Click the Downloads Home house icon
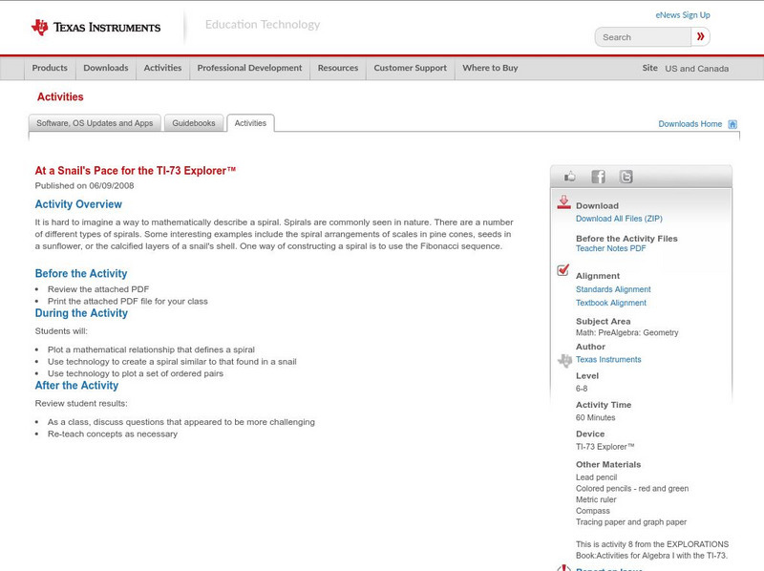Image resolution: width=764 pixels, height=571 pixels. [732, 124]
